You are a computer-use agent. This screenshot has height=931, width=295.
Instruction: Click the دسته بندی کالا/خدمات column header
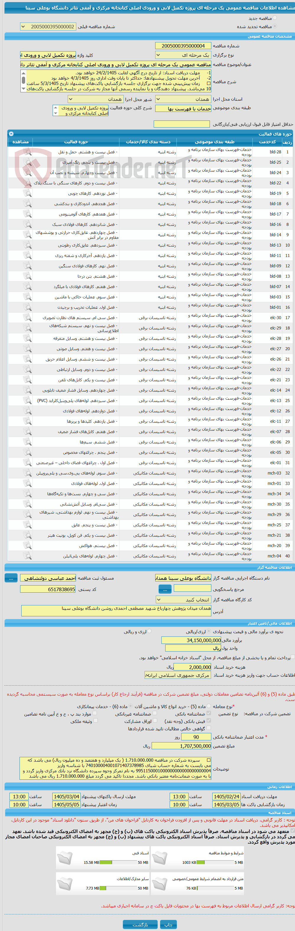[x=148, y=142]
